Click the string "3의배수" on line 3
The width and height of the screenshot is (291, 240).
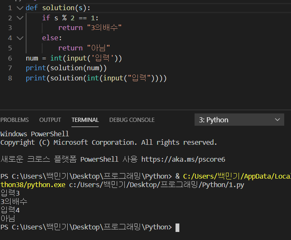[x=104, y=28]
